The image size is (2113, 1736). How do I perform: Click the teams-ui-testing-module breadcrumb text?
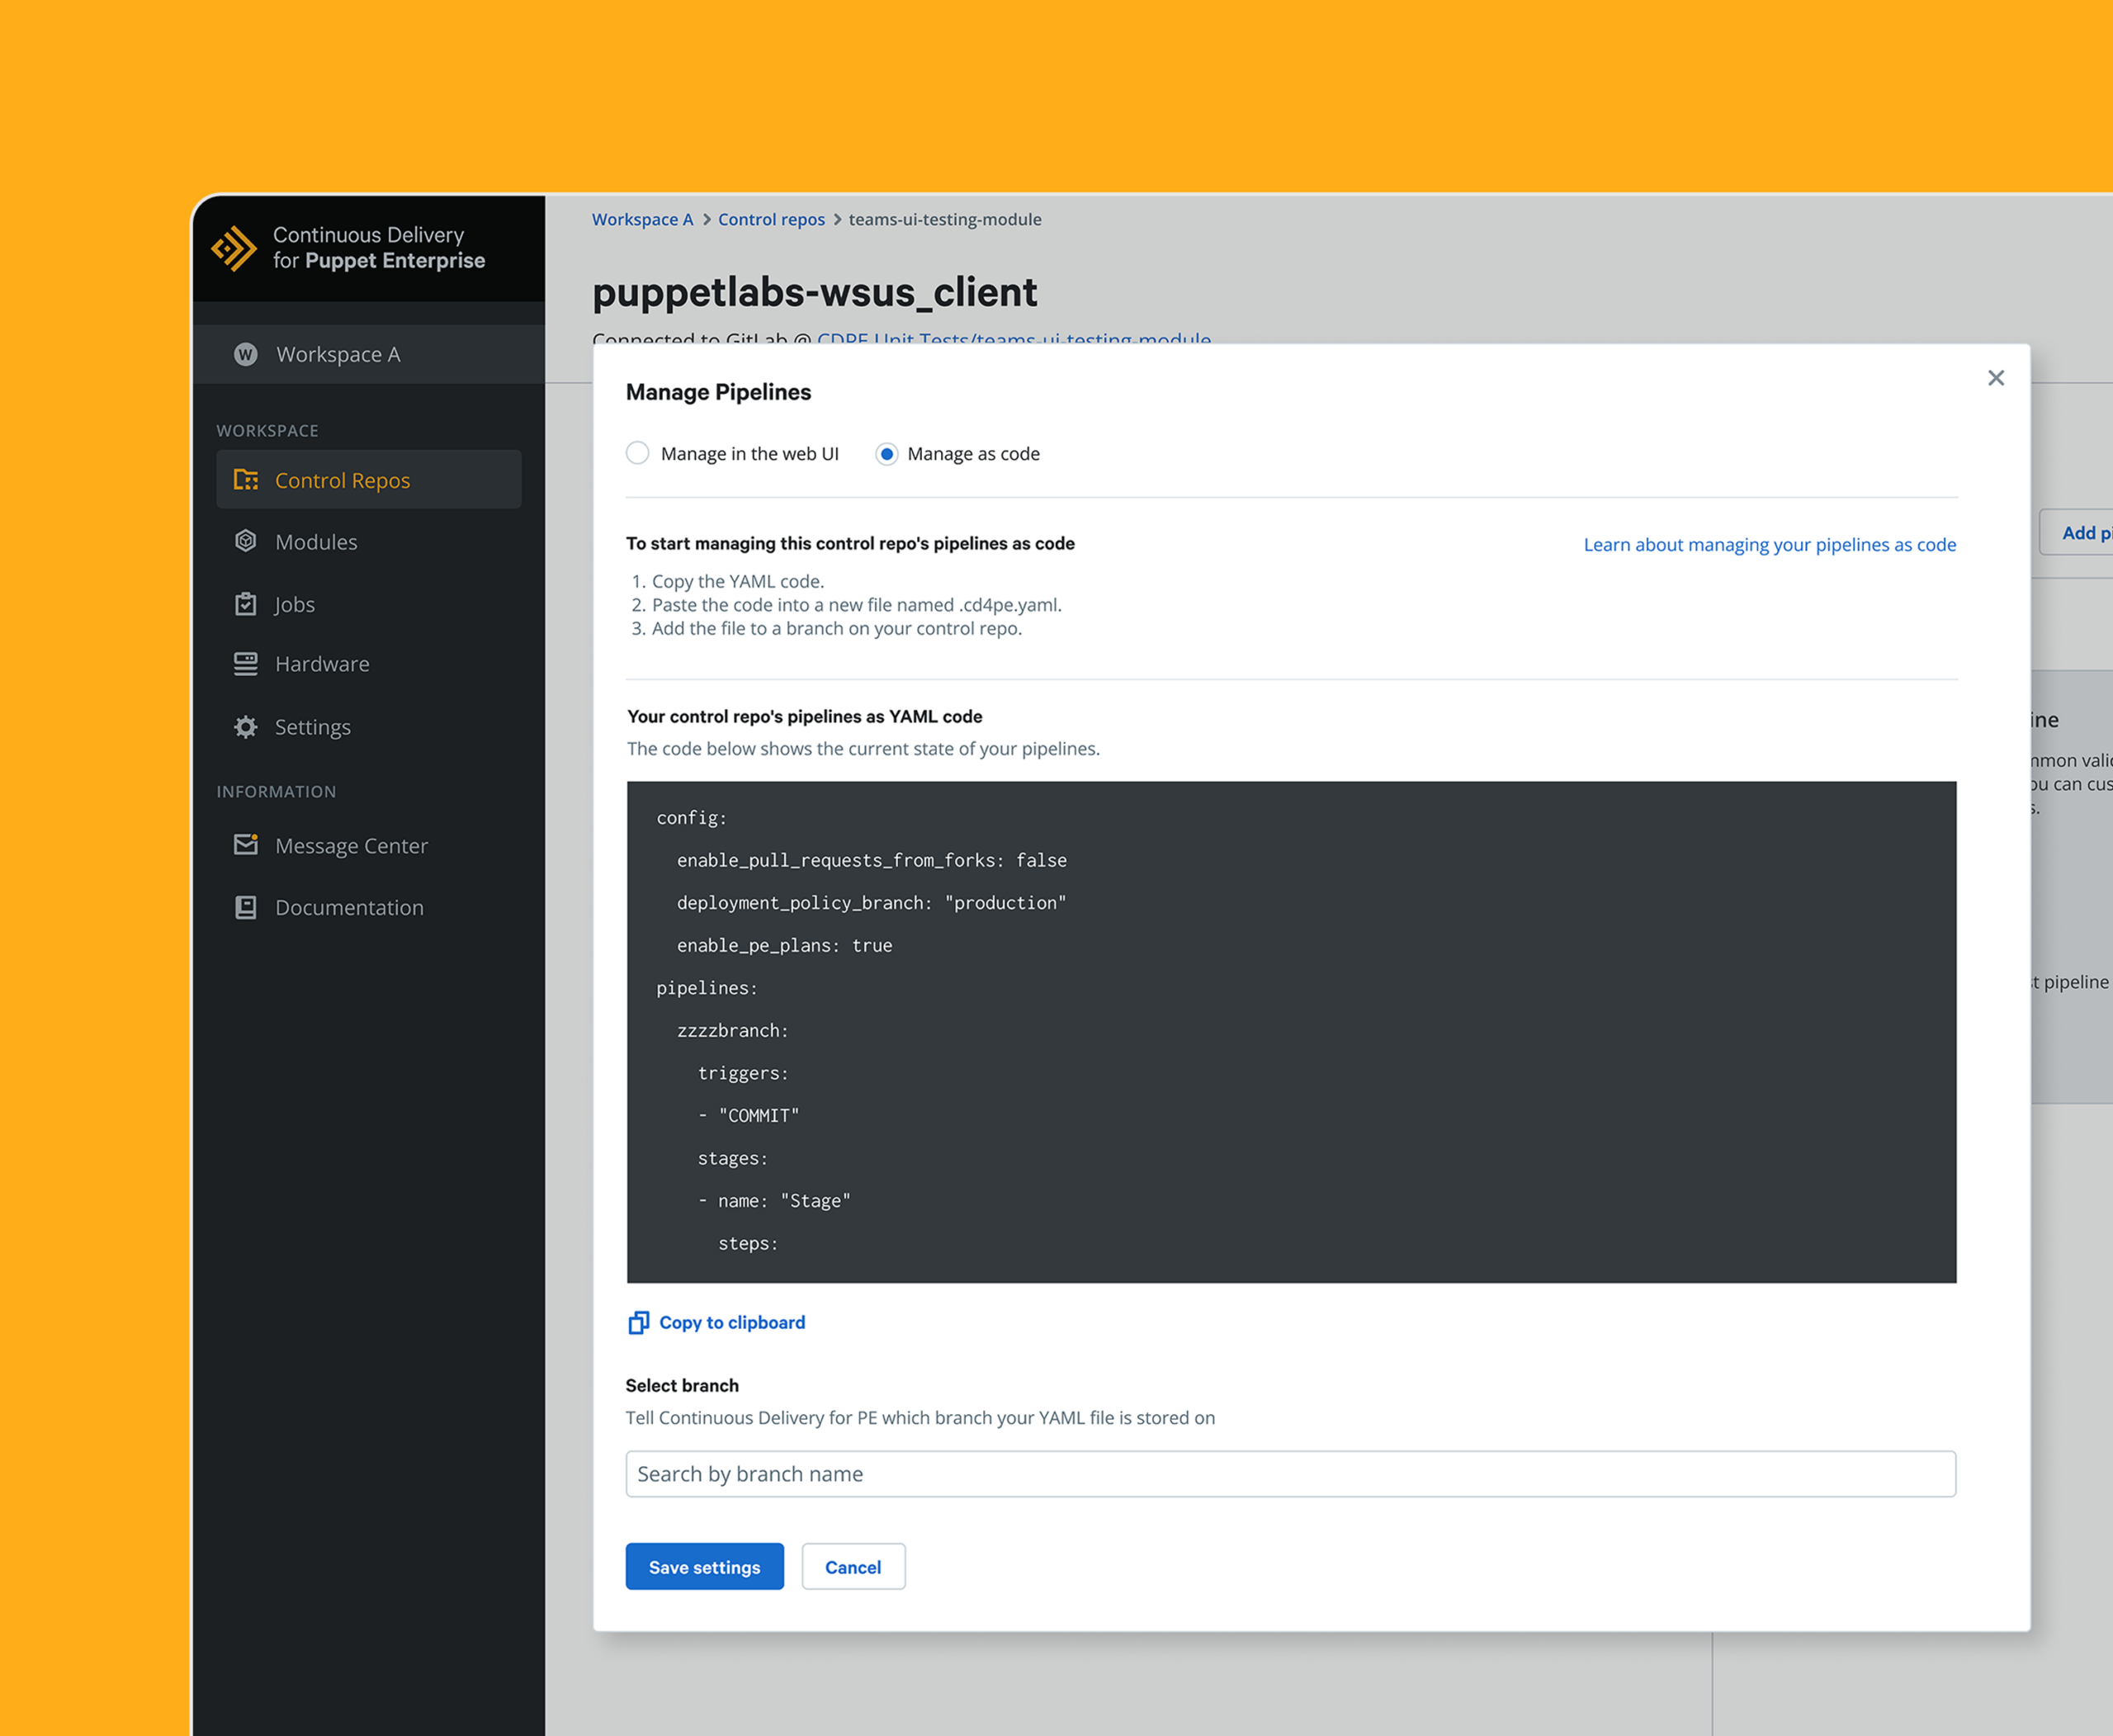pos(945,219)
